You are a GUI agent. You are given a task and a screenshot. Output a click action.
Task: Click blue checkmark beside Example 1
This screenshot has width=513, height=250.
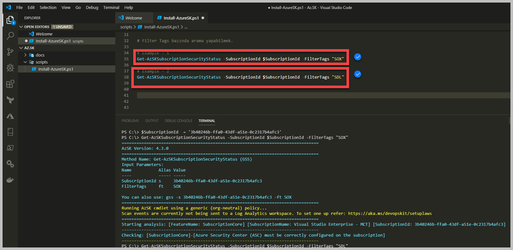click(357, 57)
